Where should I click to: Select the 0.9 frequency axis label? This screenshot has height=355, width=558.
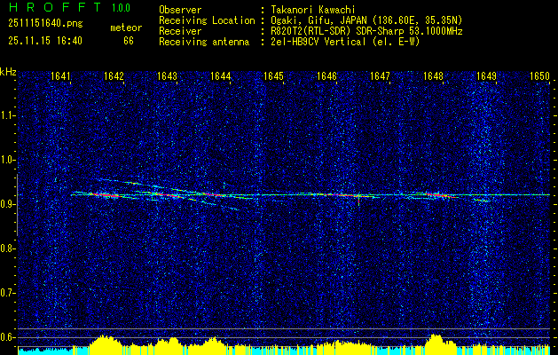click(8, 203)
